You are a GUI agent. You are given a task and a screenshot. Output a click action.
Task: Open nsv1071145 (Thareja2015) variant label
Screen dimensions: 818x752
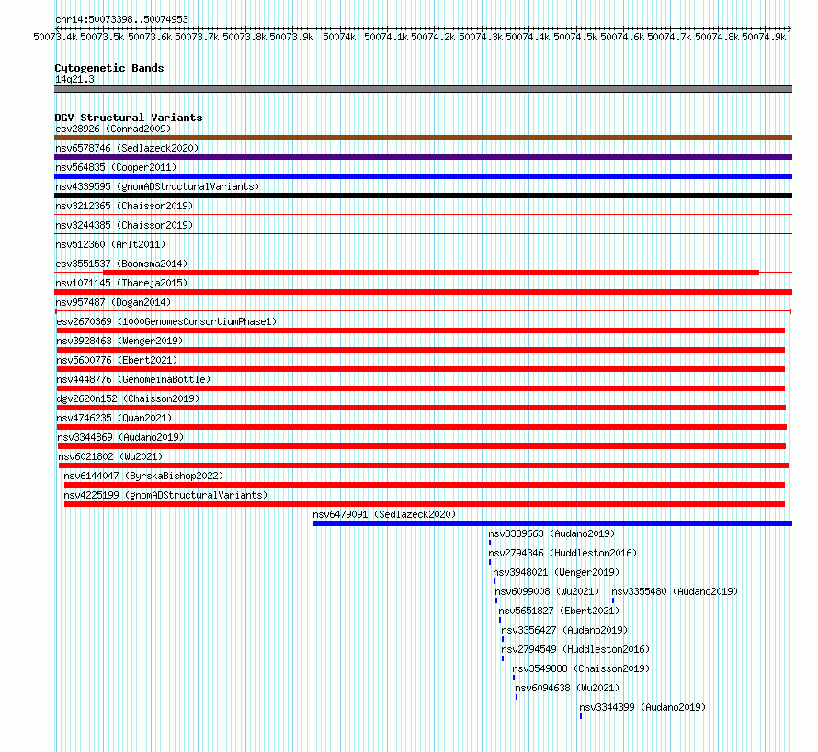[x=121, y=283]
